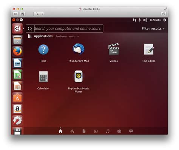Open Ubuntu Software Center from launcher
Viewport: 179px width, 150px height.
tap(17, 98)
